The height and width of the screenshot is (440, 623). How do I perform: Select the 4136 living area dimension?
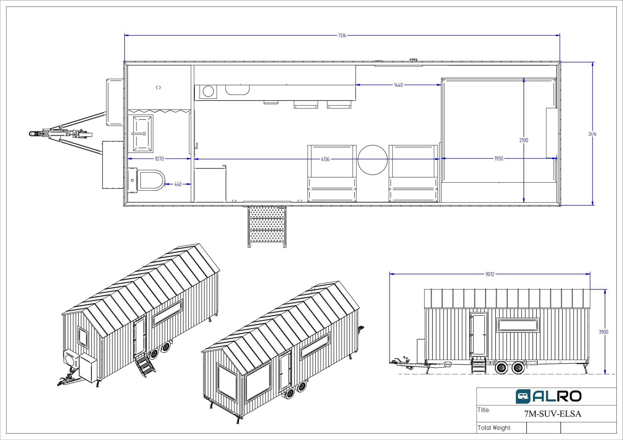click(325, 159)
